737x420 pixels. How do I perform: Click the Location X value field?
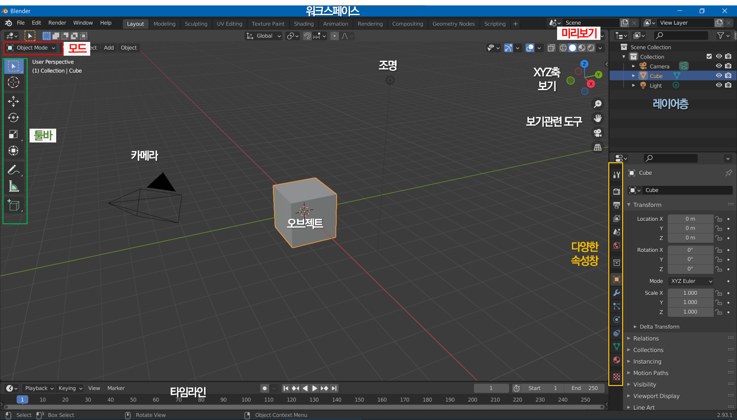click(690, 219)
